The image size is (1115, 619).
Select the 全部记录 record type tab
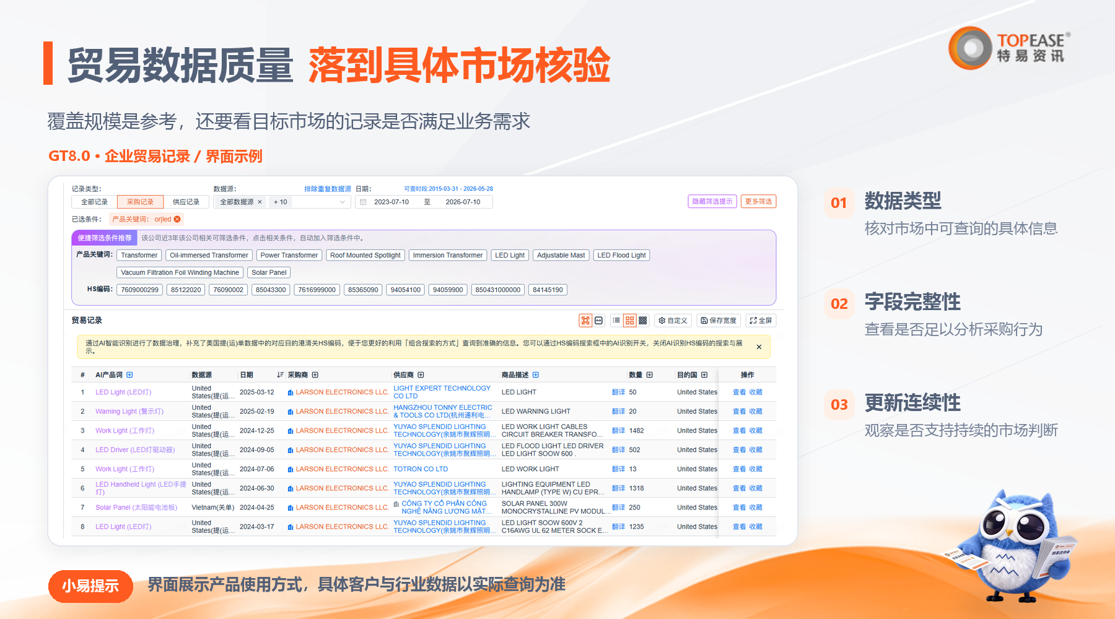point(94,202)
